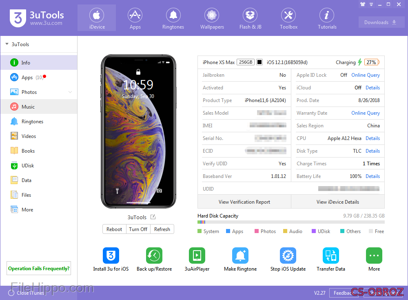Click the green More tools icon

374,256
